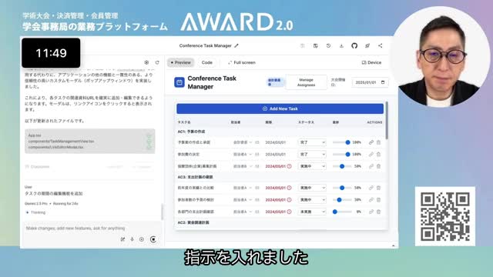The width and height of the screenshot is (493, 277).
Task: Click the share icon in top toolbar
Action: (x=380, y=46)
